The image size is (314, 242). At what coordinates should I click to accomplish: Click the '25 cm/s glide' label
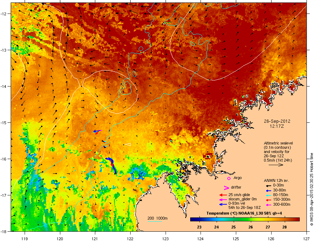click(x=239, y=195)
